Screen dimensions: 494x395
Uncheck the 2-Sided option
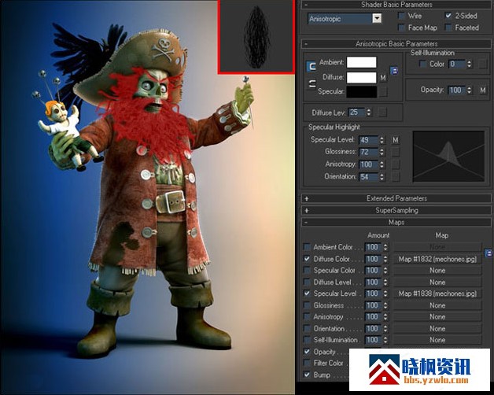pyautogui.click(x=448, y=16)
